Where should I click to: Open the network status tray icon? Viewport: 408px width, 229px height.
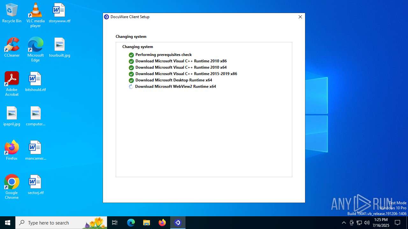(359, 223)
